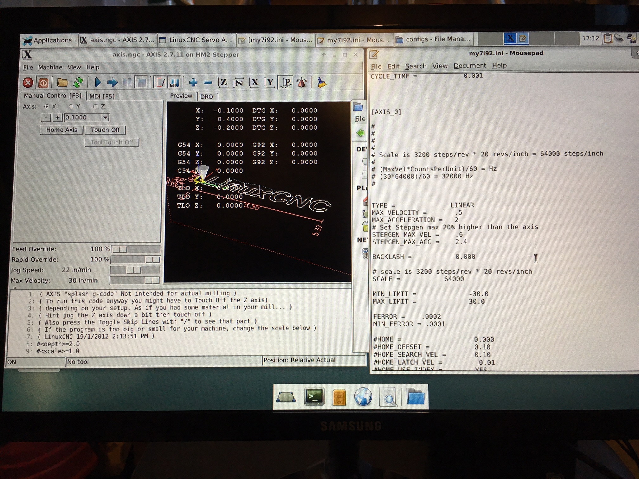Clear live plot with broom icon
Image resolution: width=639 pixels, height=479 pixels.
(x=322, y=83)
